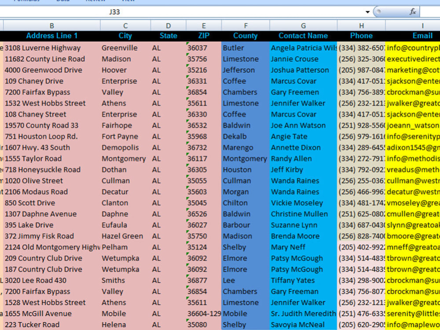This screenshot has height=330, width=440.
Task: Select ZIP cell 35080
Action: click(204, 325)
